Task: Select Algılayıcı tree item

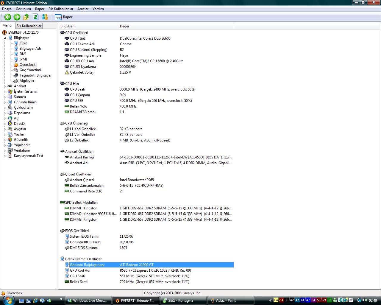Action: coord(27,81)
